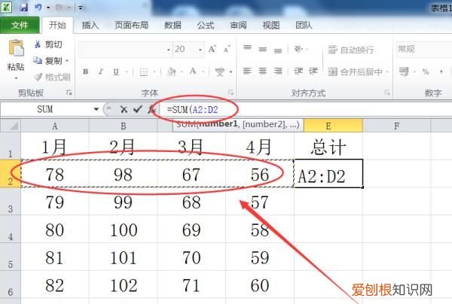452x304 pixels.
Task: Toggle bold formatting
Action: pyautogui.click(x=86, y=71)
